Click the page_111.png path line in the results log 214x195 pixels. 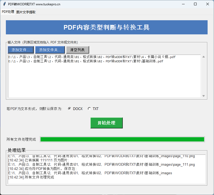(107, 165)
